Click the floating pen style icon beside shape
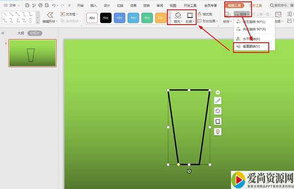Image resolution: width=294 pixels, height=189 pixels. 218,101
